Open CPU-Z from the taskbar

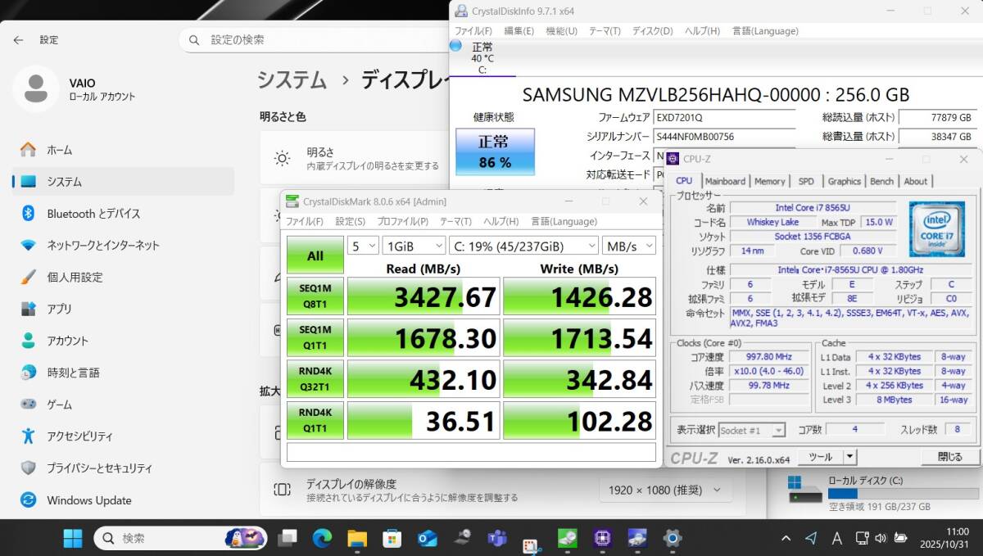[x=602, y=538]
